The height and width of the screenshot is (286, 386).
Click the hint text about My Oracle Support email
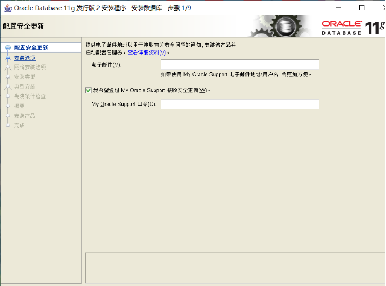coord(236,74)
